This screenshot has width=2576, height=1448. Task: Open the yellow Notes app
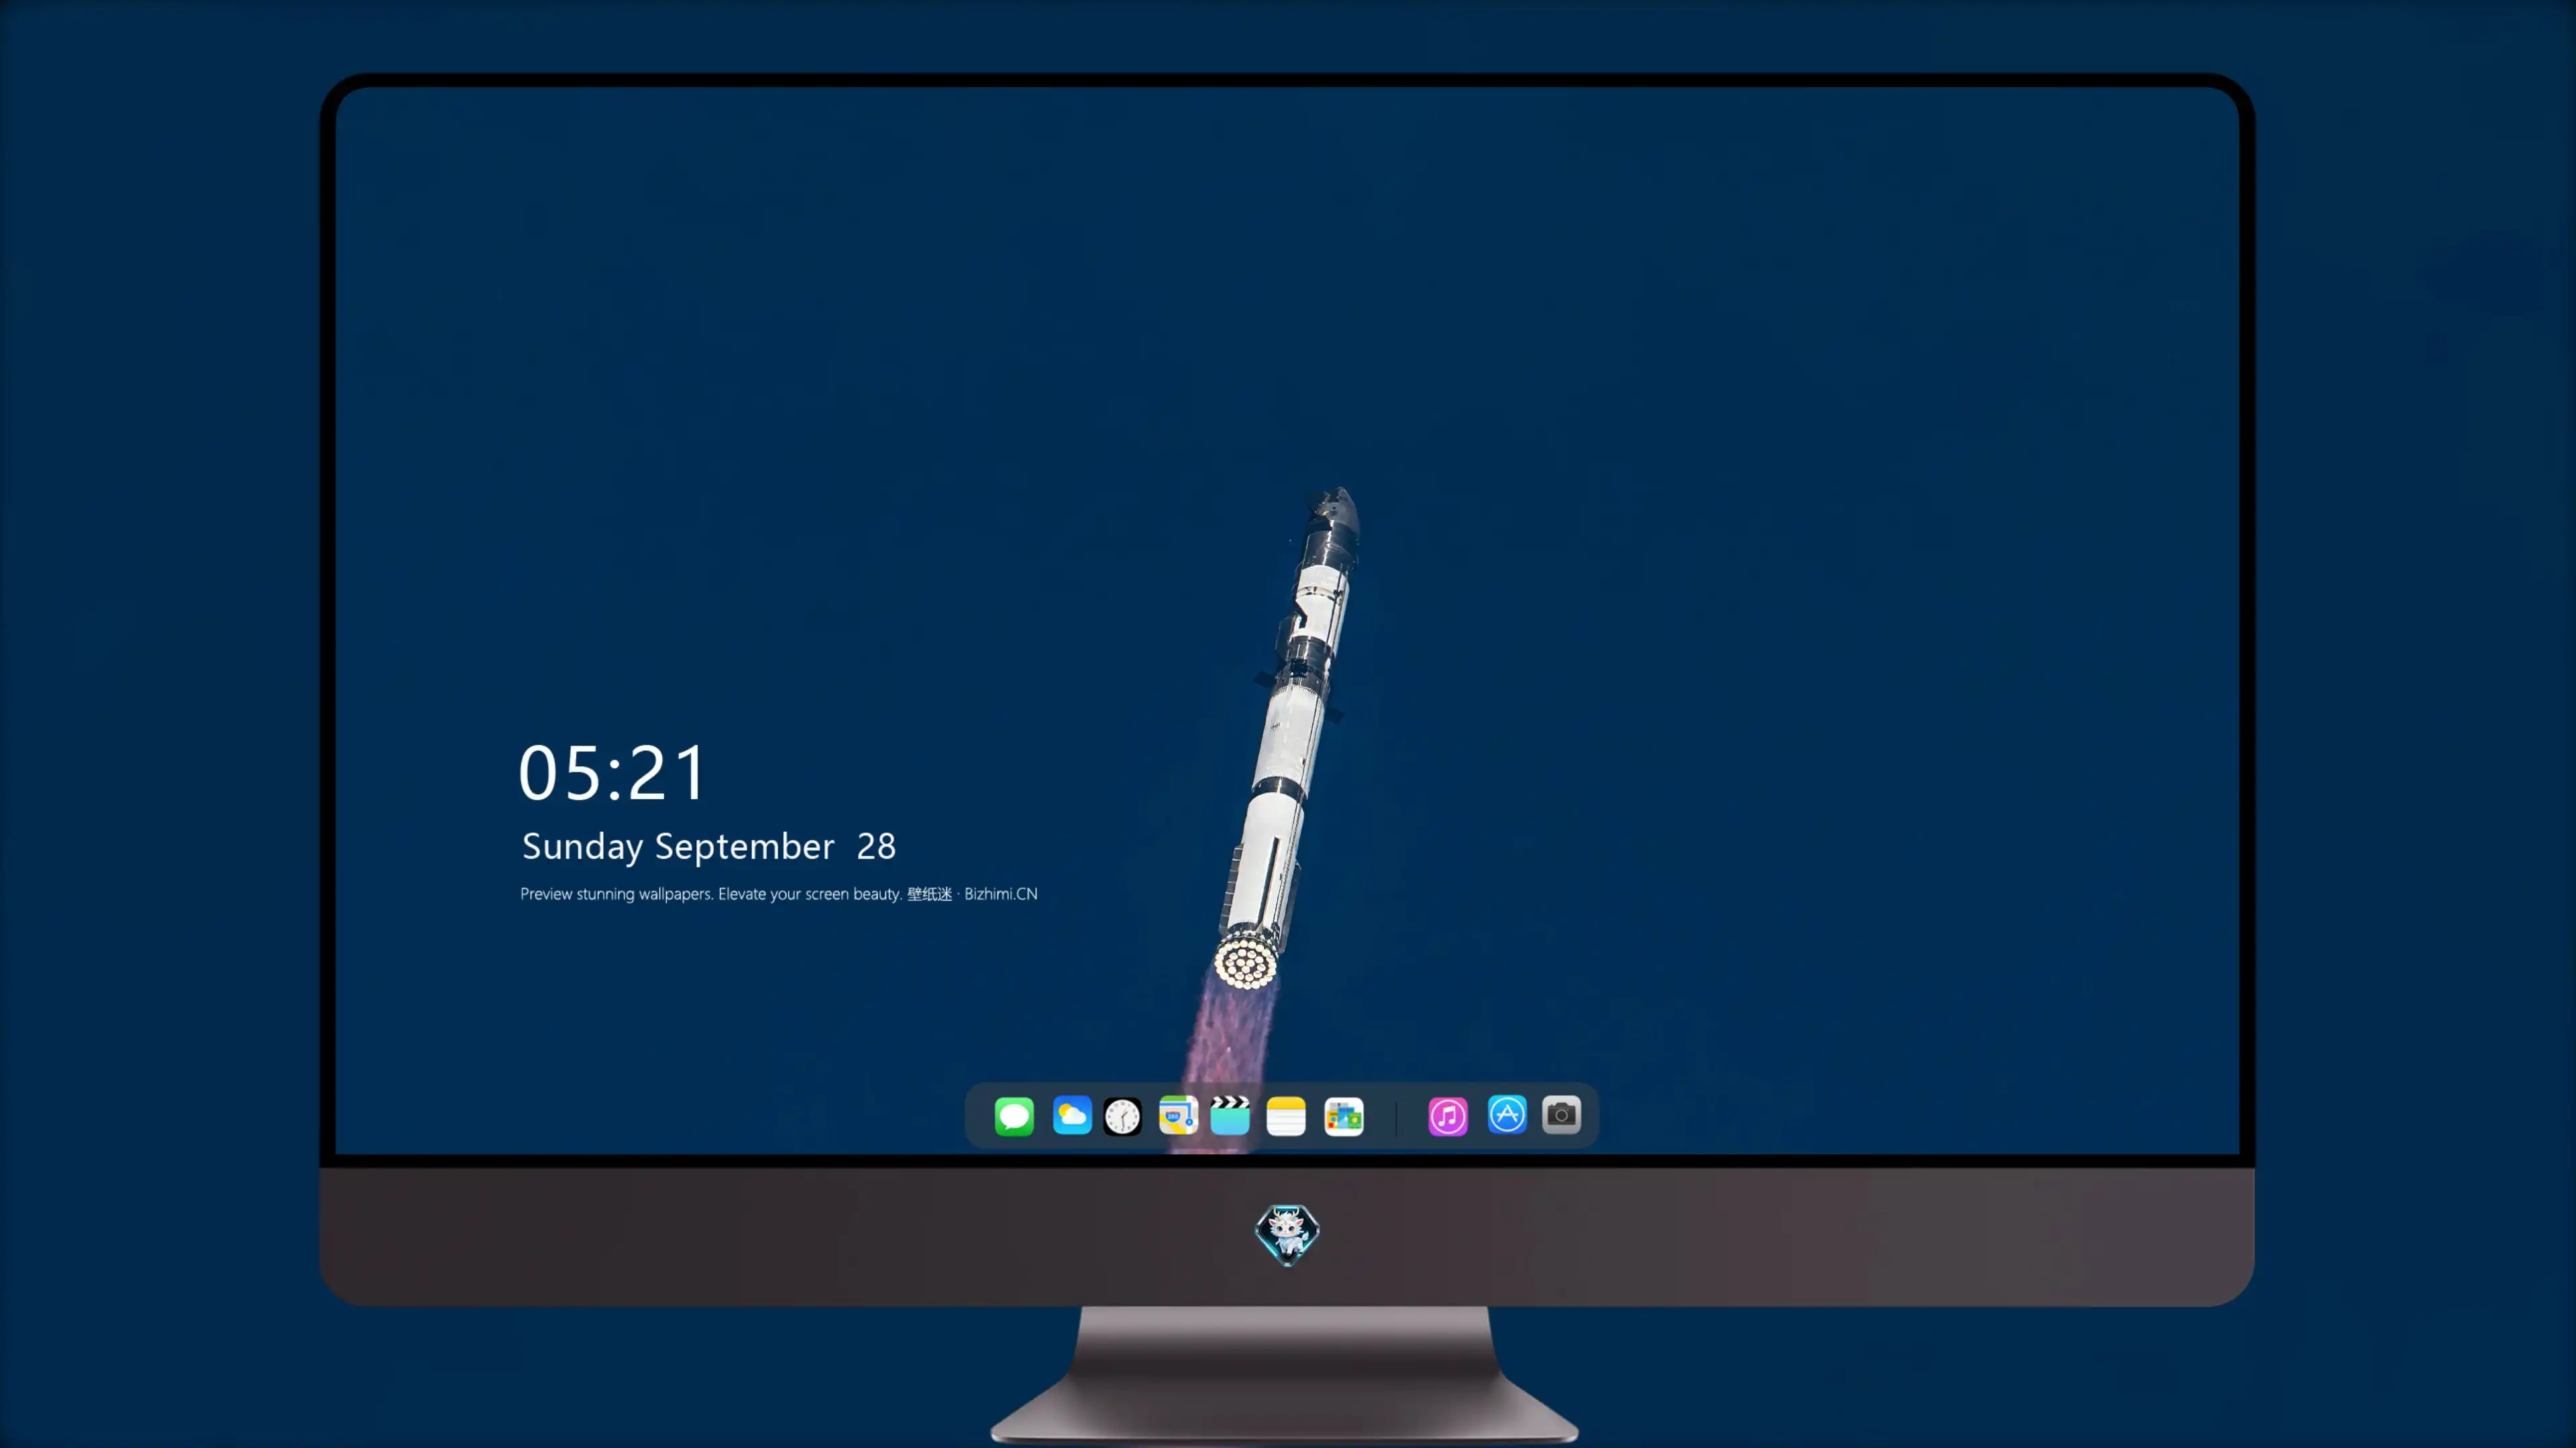pyautogui.click(x=1286, y=1116)
